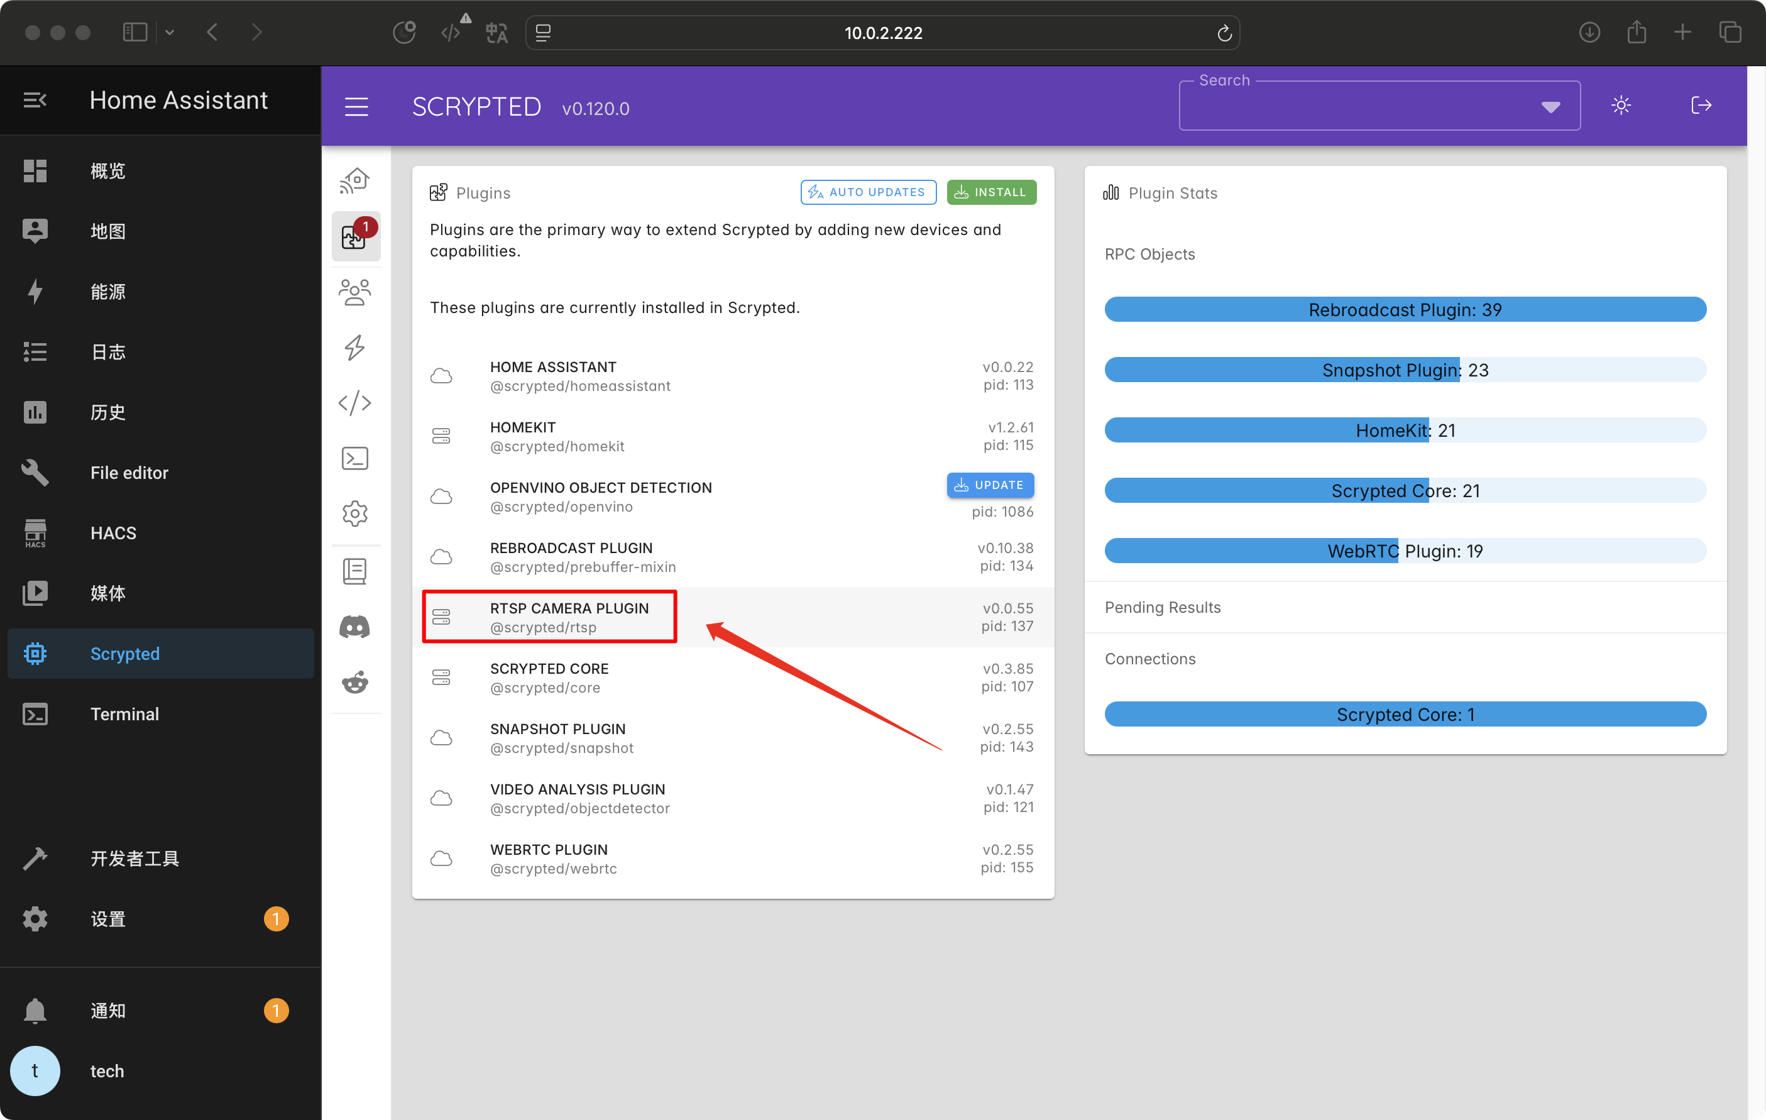The image size is (1766, 1120).
Task: Open 设置 in sidebar
Action: click(x=161, y=918)
